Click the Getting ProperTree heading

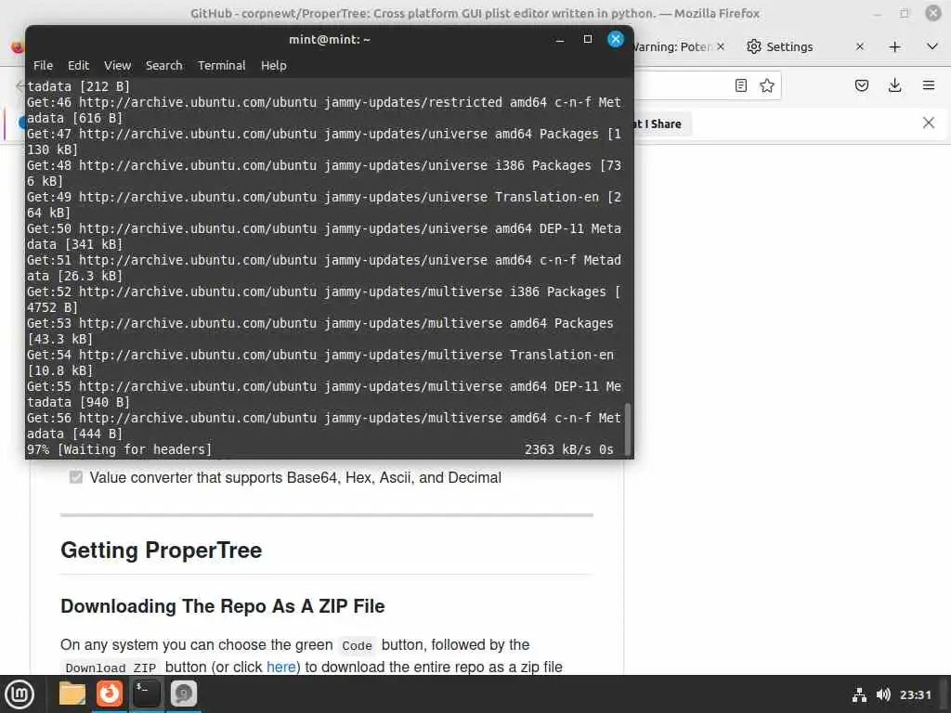(162, 550)
